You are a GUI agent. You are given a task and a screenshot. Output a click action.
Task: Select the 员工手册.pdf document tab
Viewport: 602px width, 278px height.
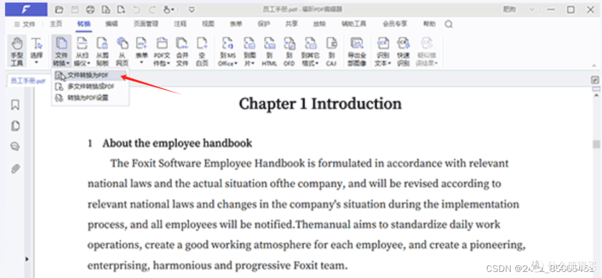[x=28, y=81]
